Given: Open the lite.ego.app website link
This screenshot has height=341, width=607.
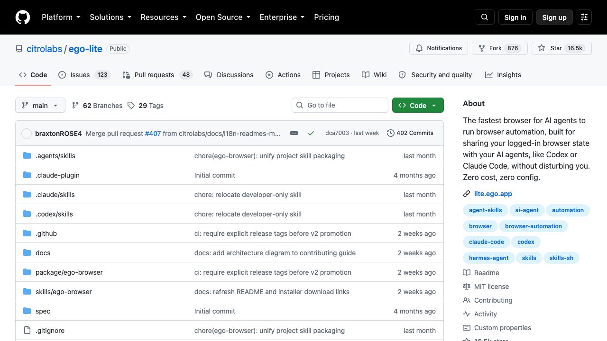Looking at the screenshot, I should (493, 194).
